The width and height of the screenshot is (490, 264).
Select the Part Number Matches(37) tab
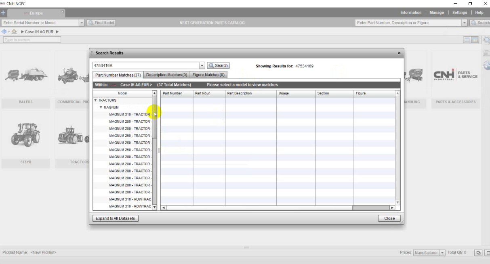coord(118,75)
